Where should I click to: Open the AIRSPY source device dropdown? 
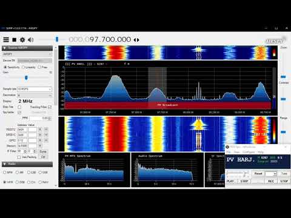click(x=27, y=54)
